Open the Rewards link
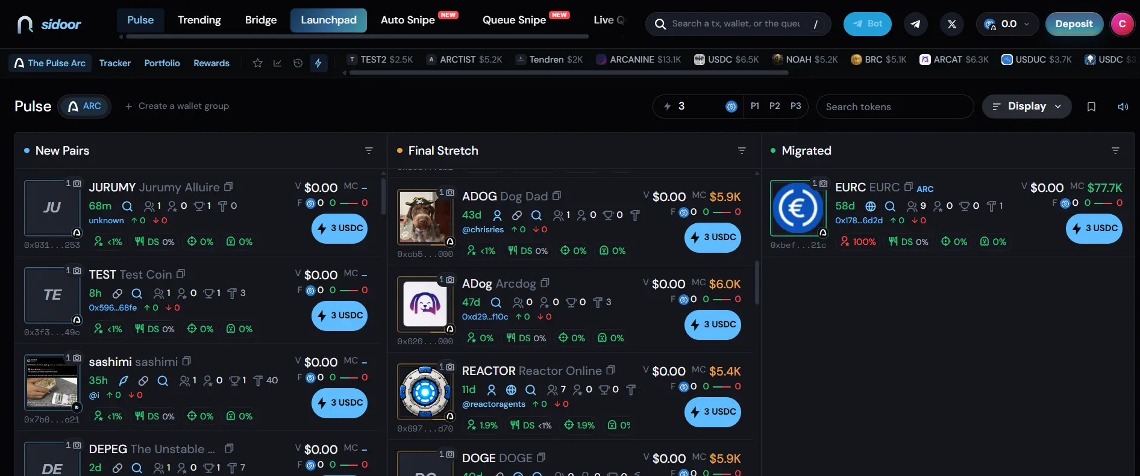Screen dimensions: 1140x476 coord(211,63)
